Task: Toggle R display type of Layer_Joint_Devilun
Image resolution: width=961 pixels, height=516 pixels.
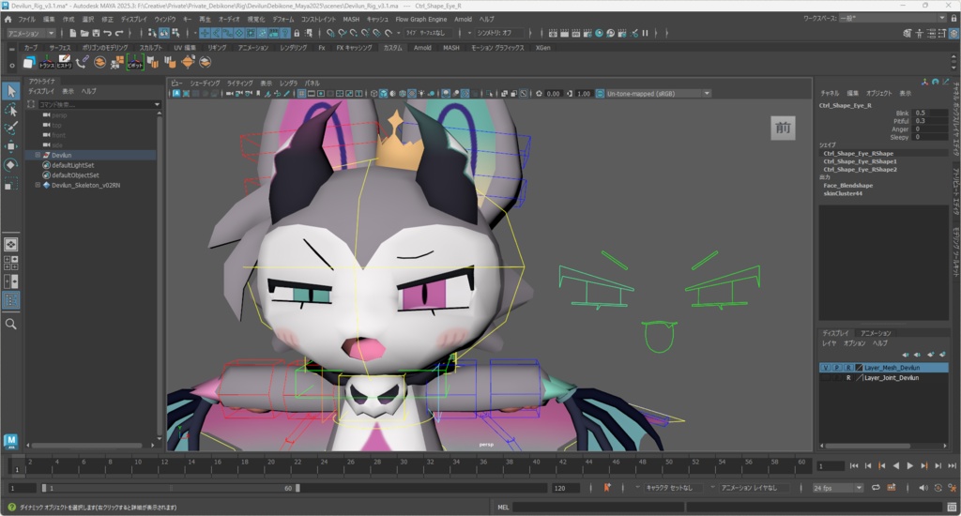Action: [x=848, y=378]
